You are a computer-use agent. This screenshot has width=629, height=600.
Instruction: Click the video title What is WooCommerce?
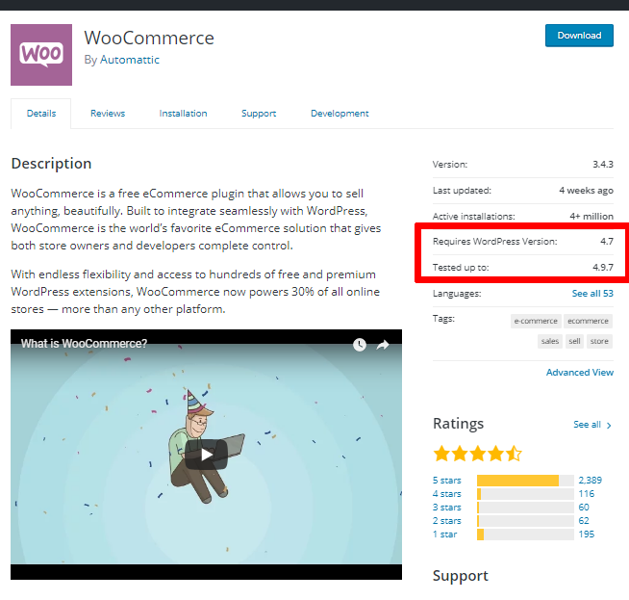click(x=85, y=344)
